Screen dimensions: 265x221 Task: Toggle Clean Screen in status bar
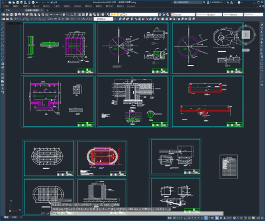pyautogui.click(x=258, y=218)
